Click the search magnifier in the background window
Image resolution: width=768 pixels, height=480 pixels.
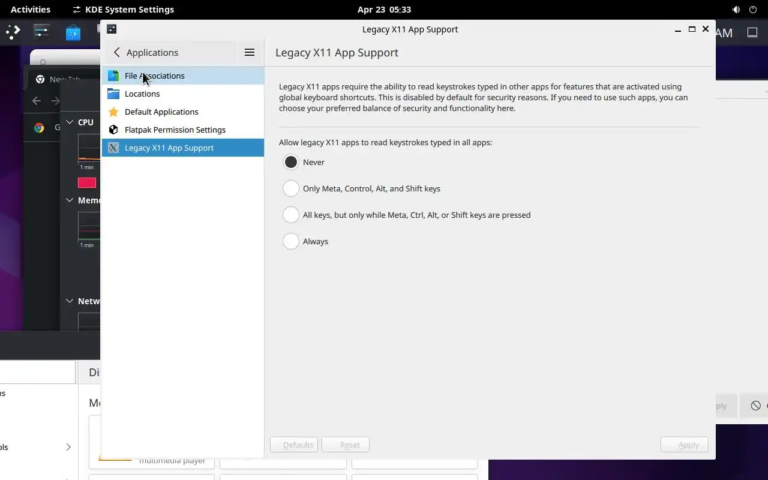[43, 62]
